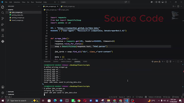Click the Prettier status bar item
Viewport: 184px width, 103px height.
(x=176, y=97)
